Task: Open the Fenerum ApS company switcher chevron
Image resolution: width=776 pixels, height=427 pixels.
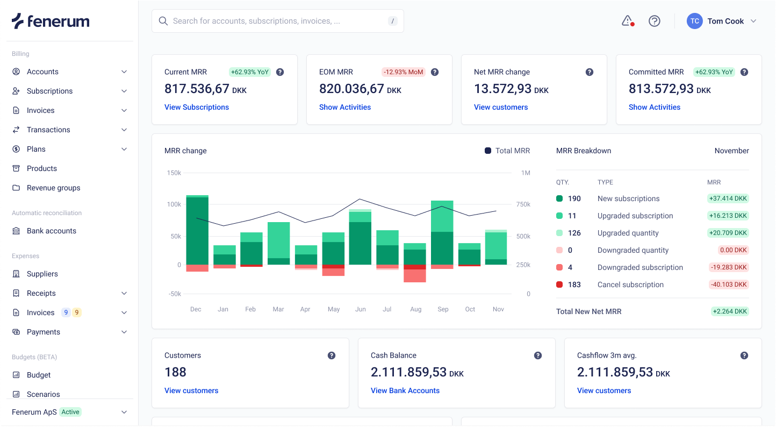Action: click(x=124, y=412)
